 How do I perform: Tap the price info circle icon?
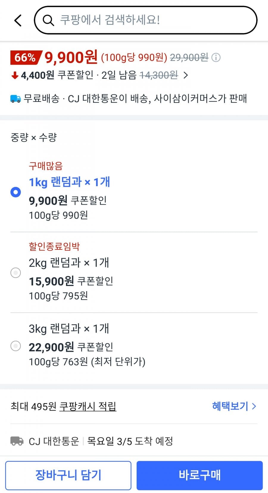216,57
